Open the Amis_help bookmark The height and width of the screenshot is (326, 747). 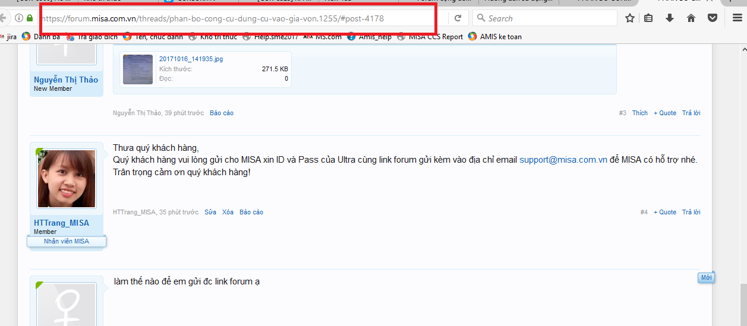[370, 37]
